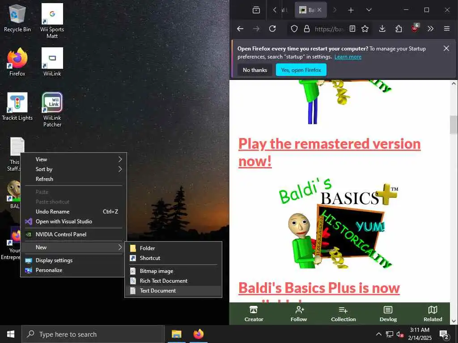Click the No thanks button
Image resolution: width=458 pixels, height=343 pixels.
point(255,70)
